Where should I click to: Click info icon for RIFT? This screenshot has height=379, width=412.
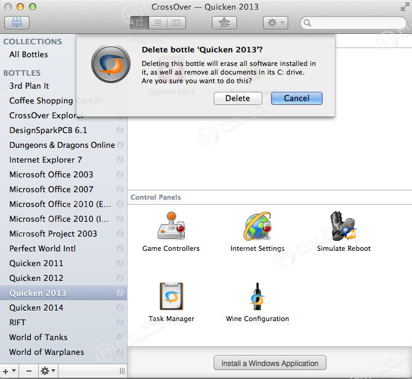click(x=120, y=322)
